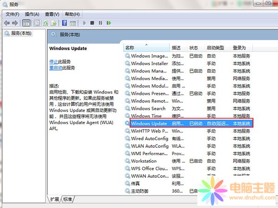The image size is (278, 208).
Task: Open the 查看(V) menu
Action: pyautogui.click(x=52, y=14)
